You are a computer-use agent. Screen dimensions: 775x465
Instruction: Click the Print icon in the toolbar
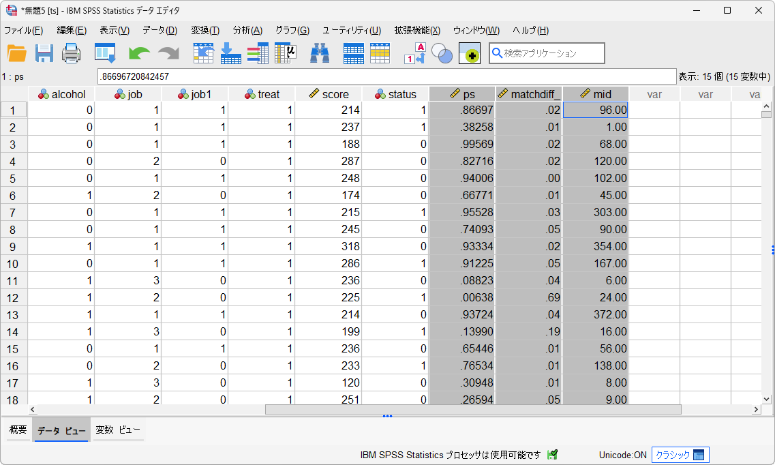pos(72,53)
